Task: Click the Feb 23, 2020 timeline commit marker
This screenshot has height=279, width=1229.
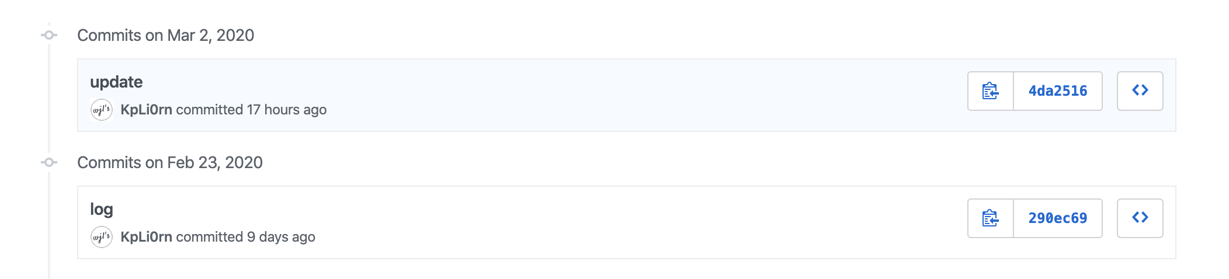Action: [50, 162]
